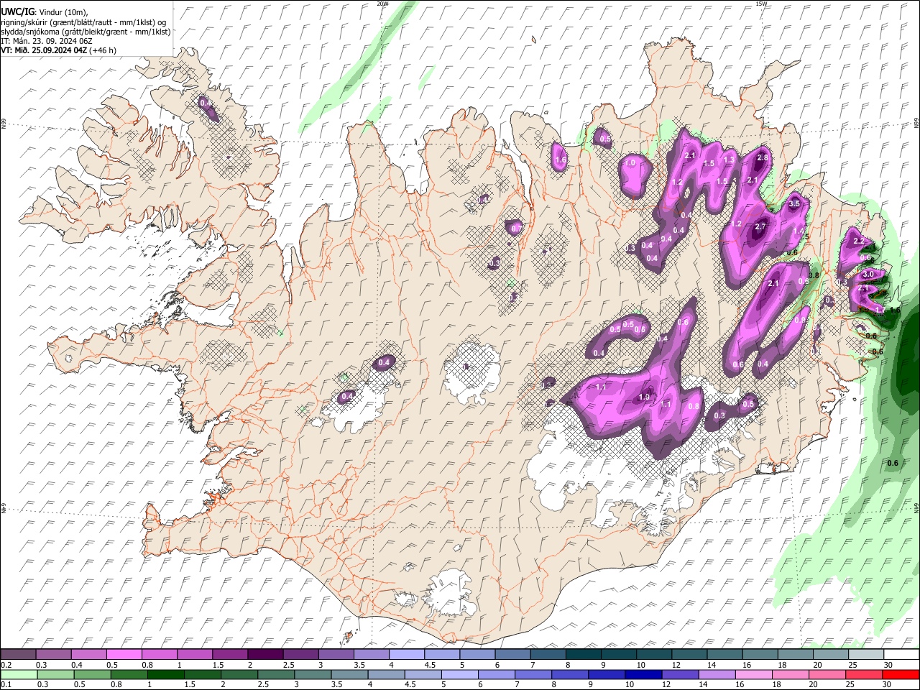
Task: Click the 3.5 snowfall value on the map
Action: pos(794,204)
